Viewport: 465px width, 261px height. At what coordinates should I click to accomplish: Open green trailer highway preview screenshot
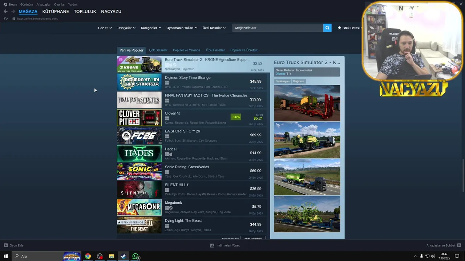pos(307,177)
